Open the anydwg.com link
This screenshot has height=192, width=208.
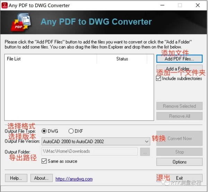74,179
